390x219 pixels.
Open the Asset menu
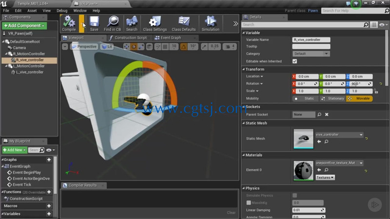coord(32,11)
